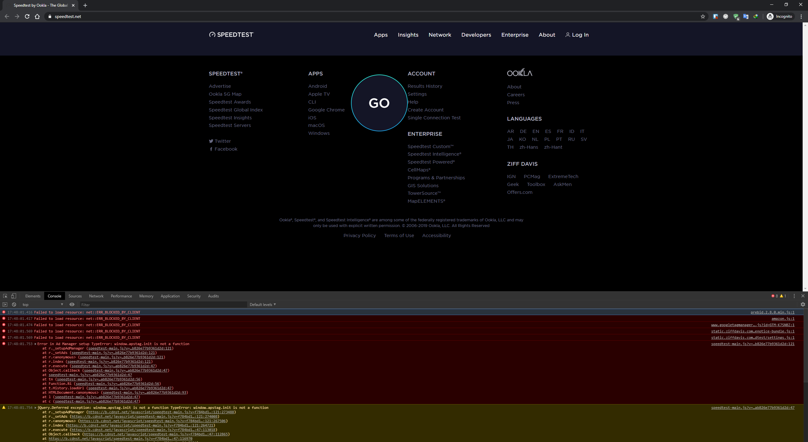
Task: Show the console sidebar panel icon
Action: click(5, 304)
